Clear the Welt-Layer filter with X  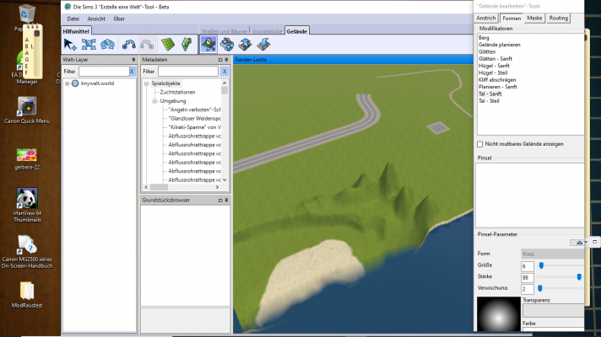point(133,71)
